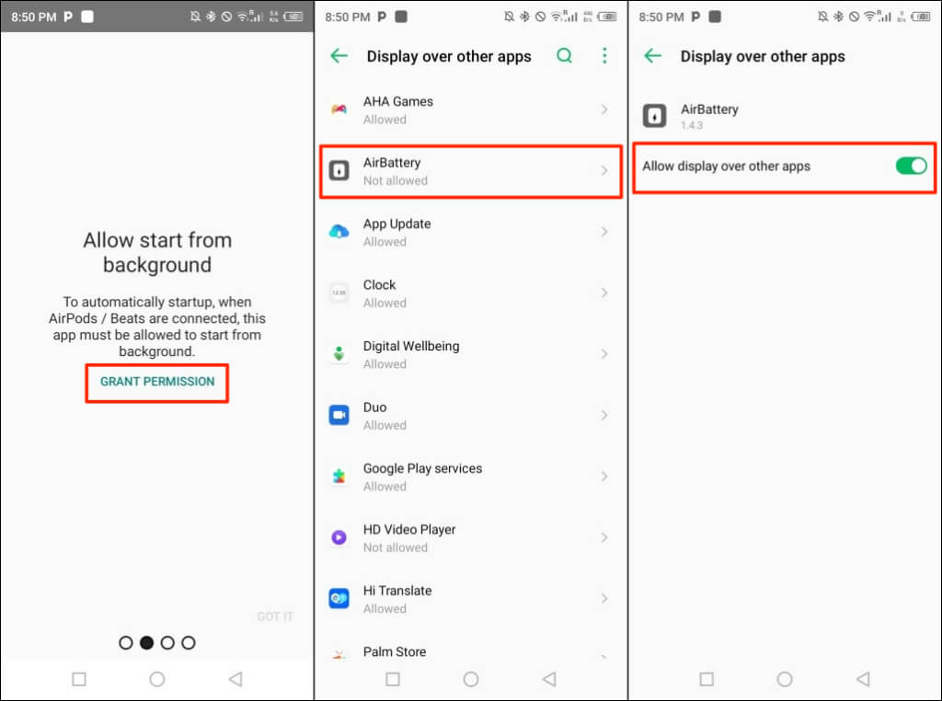Screen dimensions: 942x701
Task: Tap the Palm Store icon
Action: tap(339, 655)
